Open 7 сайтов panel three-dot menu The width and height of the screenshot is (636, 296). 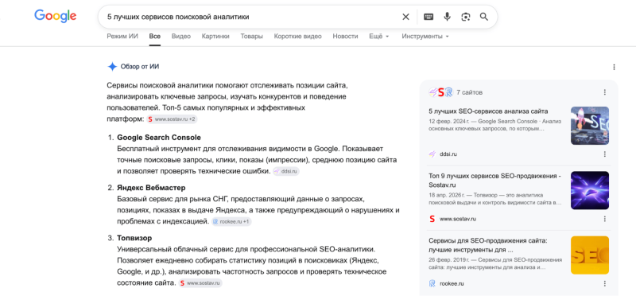click(605, 92)
